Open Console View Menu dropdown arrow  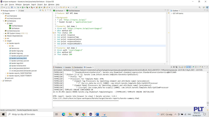pos(202,67)
